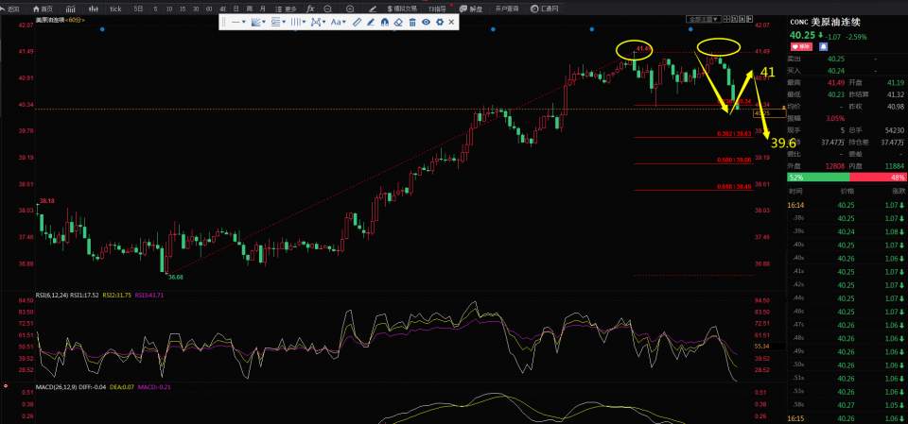Click the back arrow (返回) button
Image resolution: width=908 pixels, height=424 pixels.
pyautogui.click(x=11, y=9)
